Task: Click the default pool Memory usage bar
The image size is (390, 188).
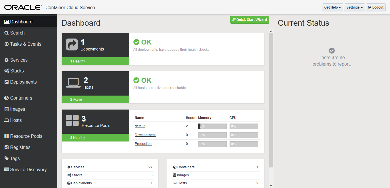Action: (212, 126)
